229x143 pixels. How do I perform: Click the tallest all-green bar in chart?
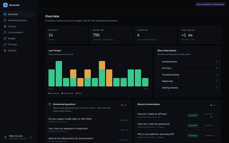59,74
